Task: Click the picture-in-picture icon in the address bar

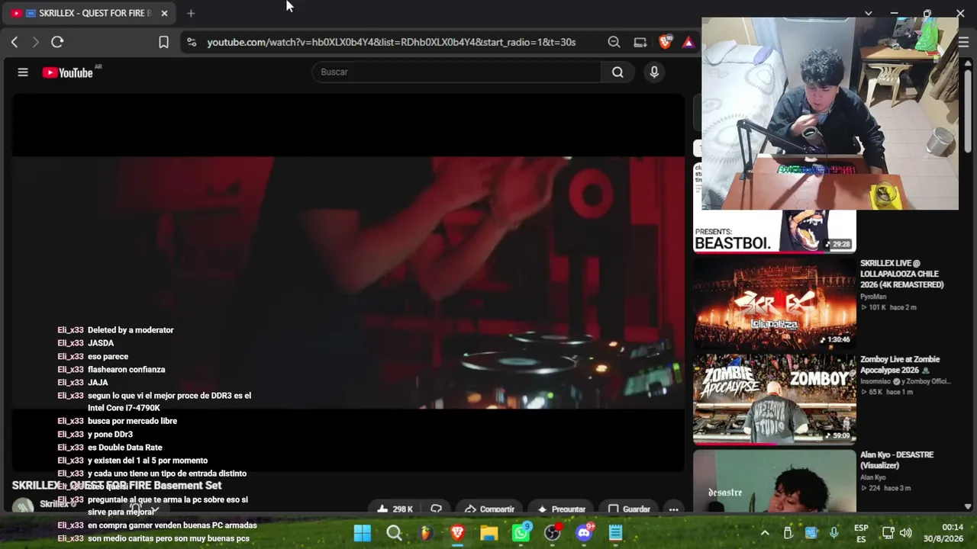Action: tap(640, 42)
